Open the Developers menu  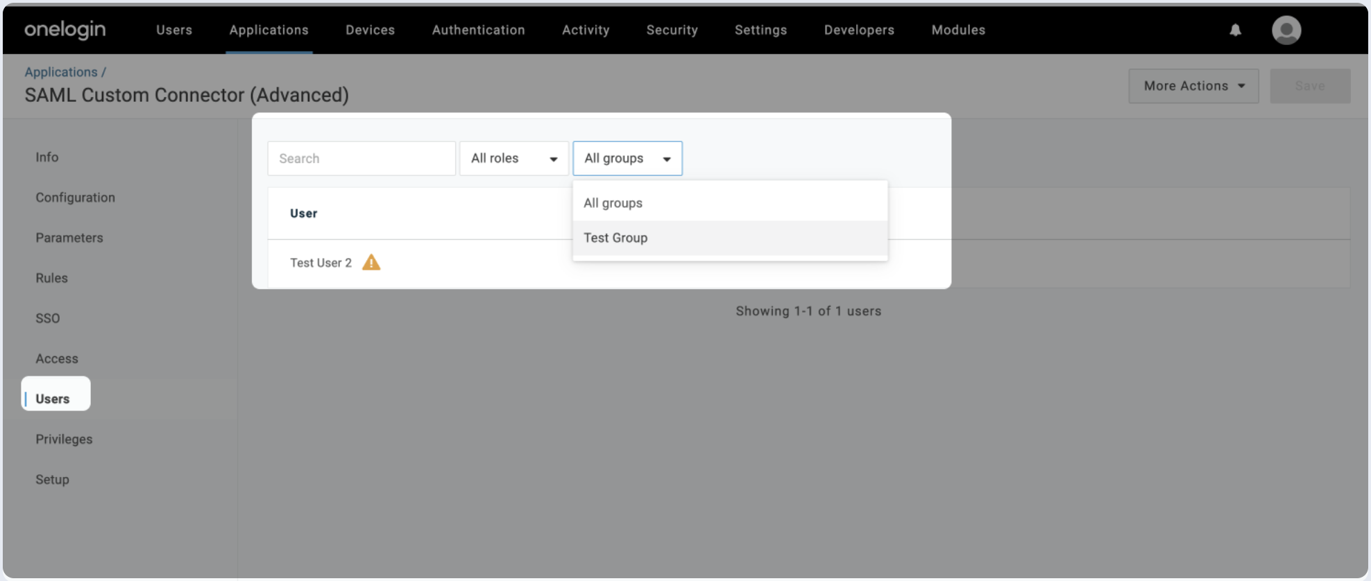(859, 30)
